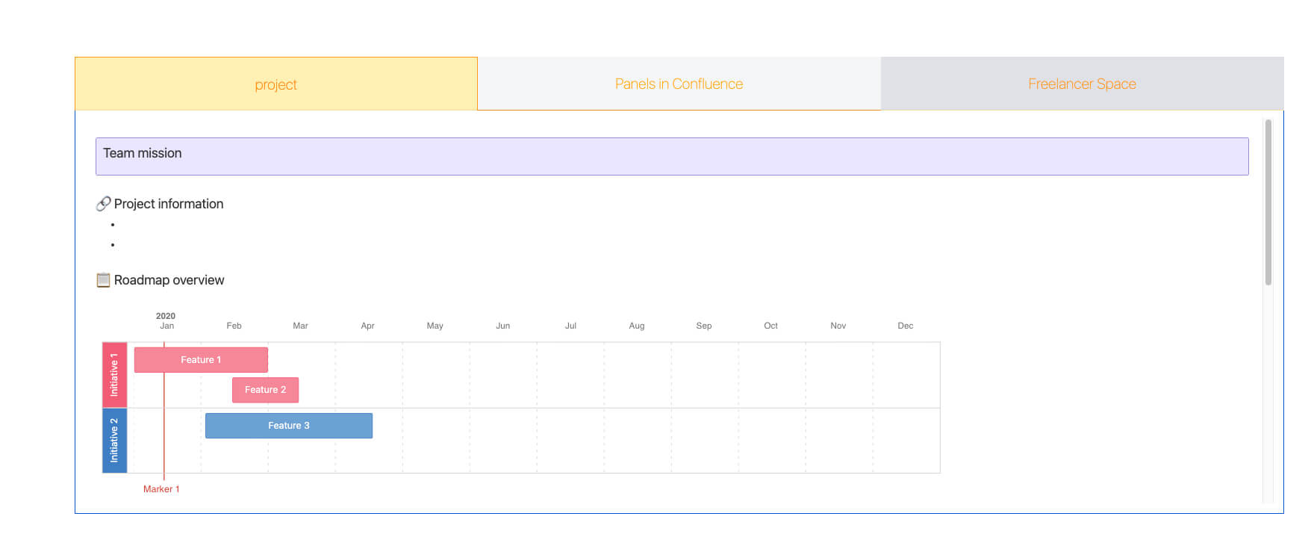
Task: Click the Dec column header in the roadmap
Action: coord(906,326)
